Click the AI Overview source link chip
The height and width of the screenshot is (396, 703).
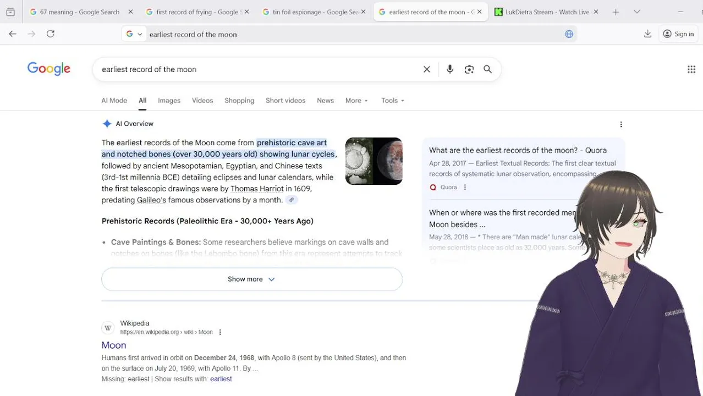(x=292, y=200)
